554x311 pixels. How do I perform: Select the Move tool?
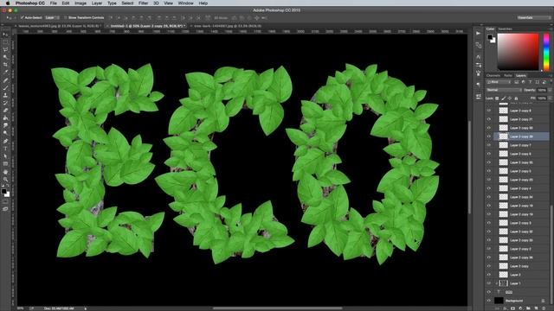click(5, 35)
